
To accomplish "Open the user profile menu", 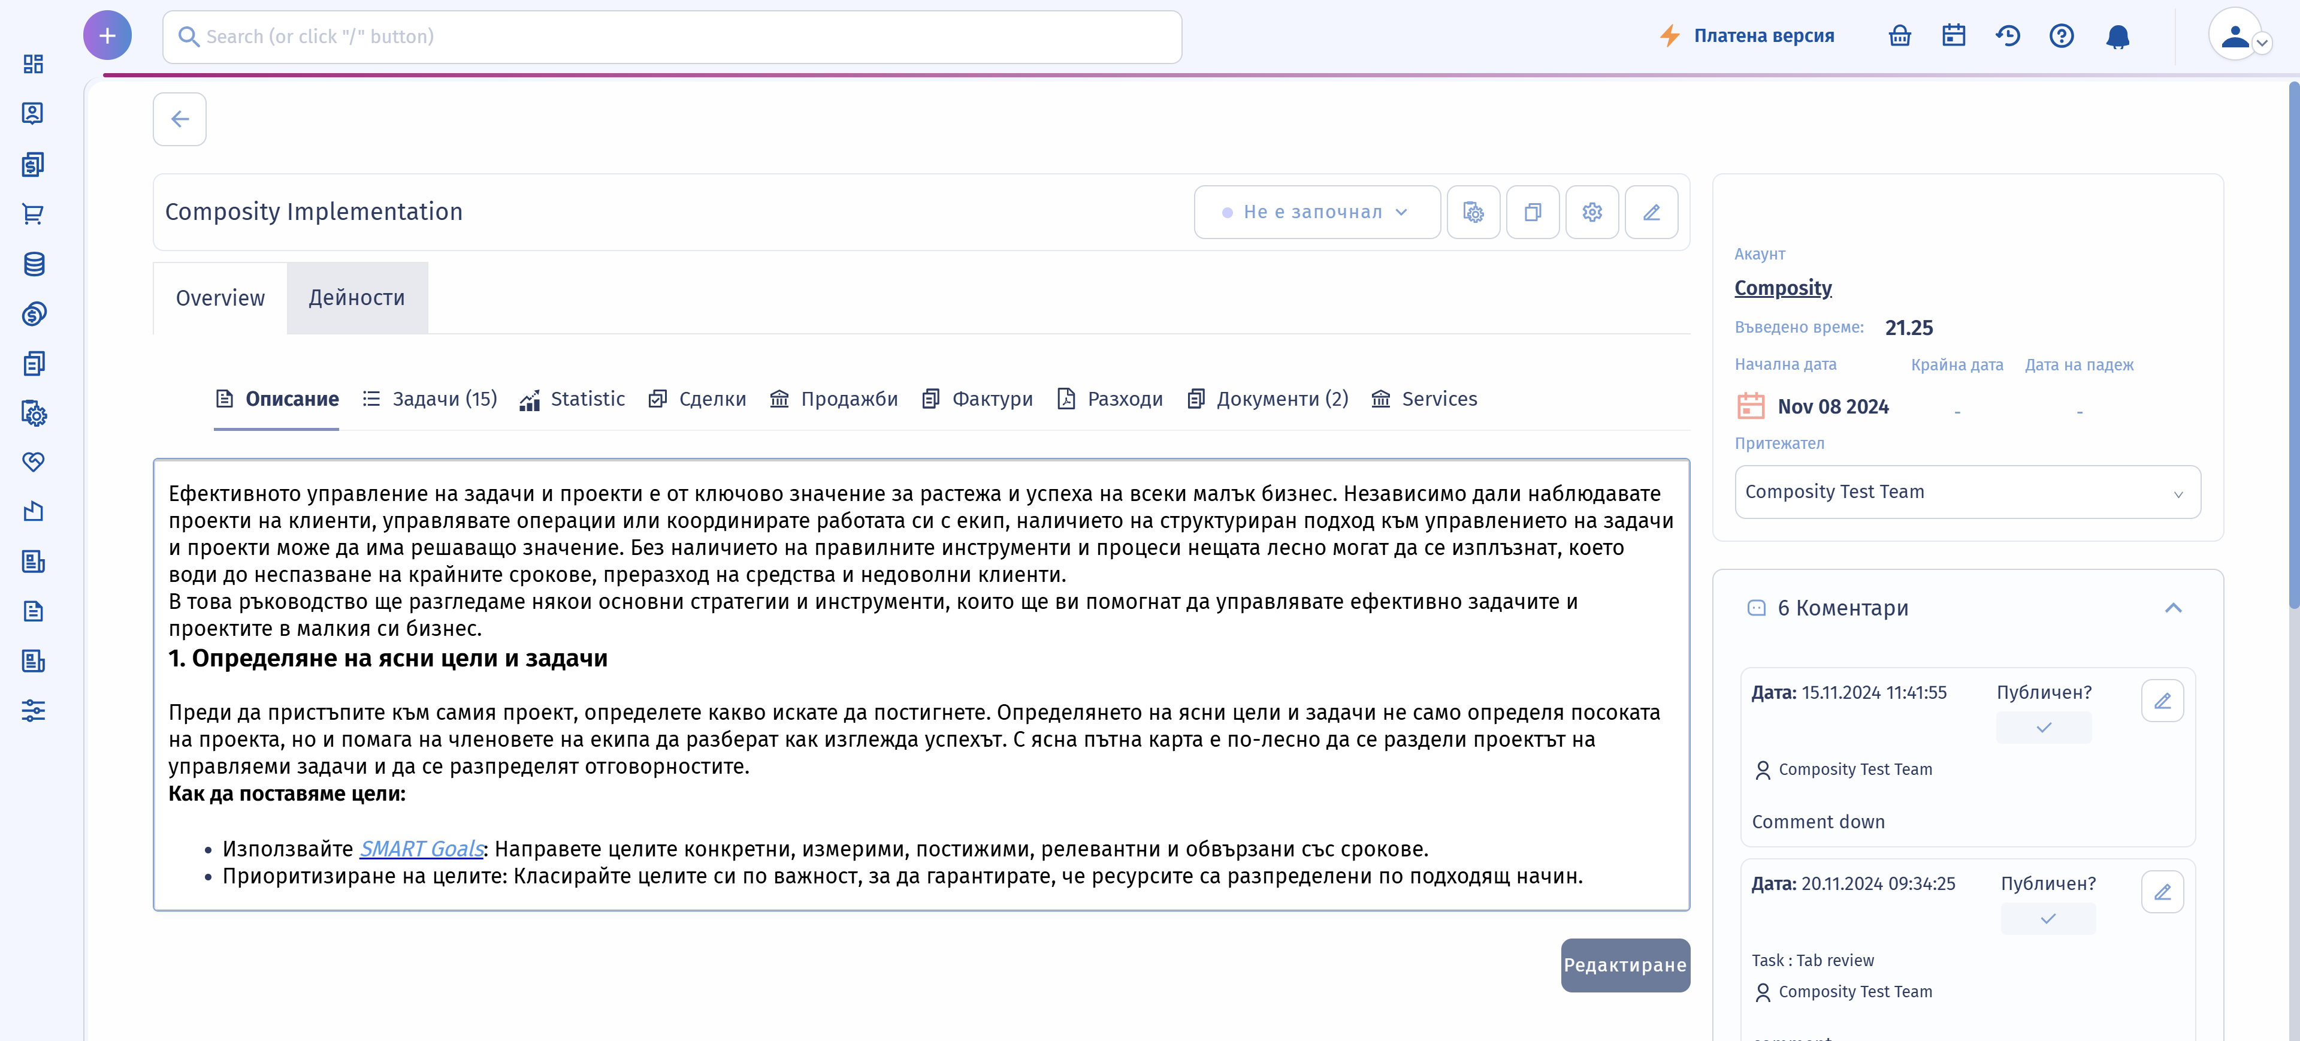I will point(2240,36).
